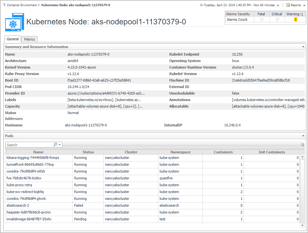
Task: Open Pods table customizer icon
Action: click(x=302, y=145)
